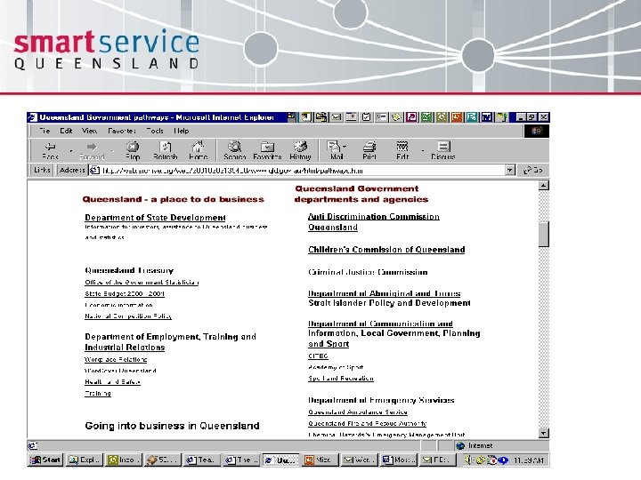
Task: Click the Links toolbar label
Action: pyautogui.click(x=42, y=170)
